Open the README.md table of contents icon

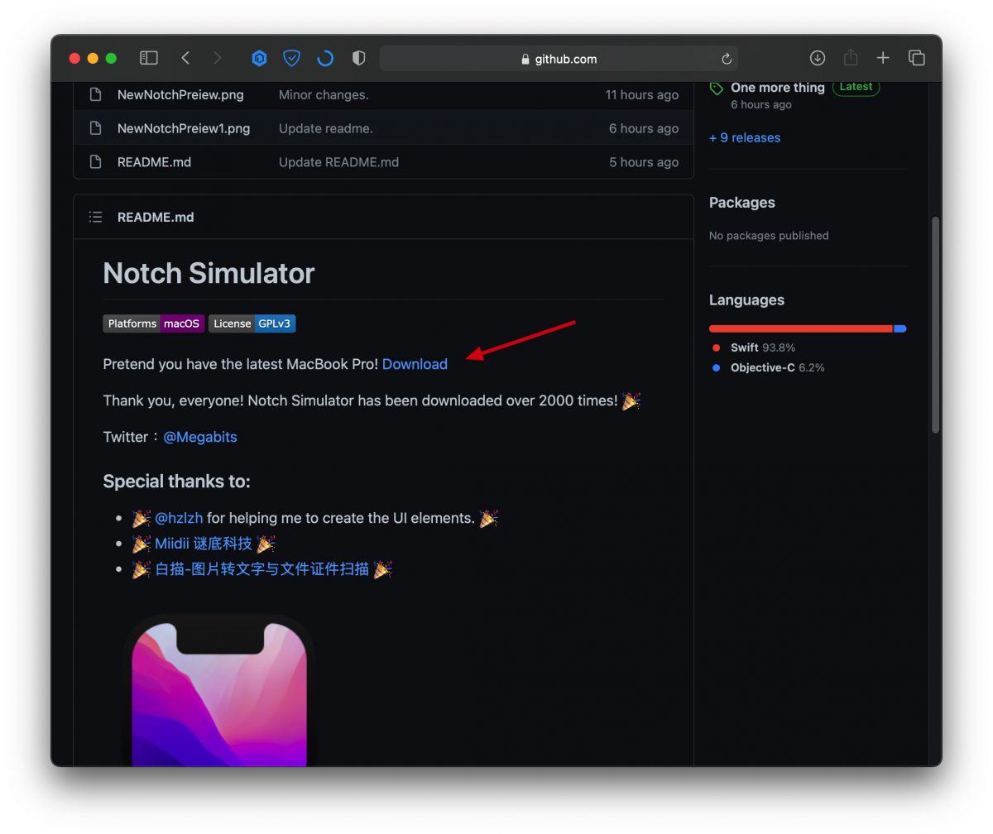click(x=96, y=217)
